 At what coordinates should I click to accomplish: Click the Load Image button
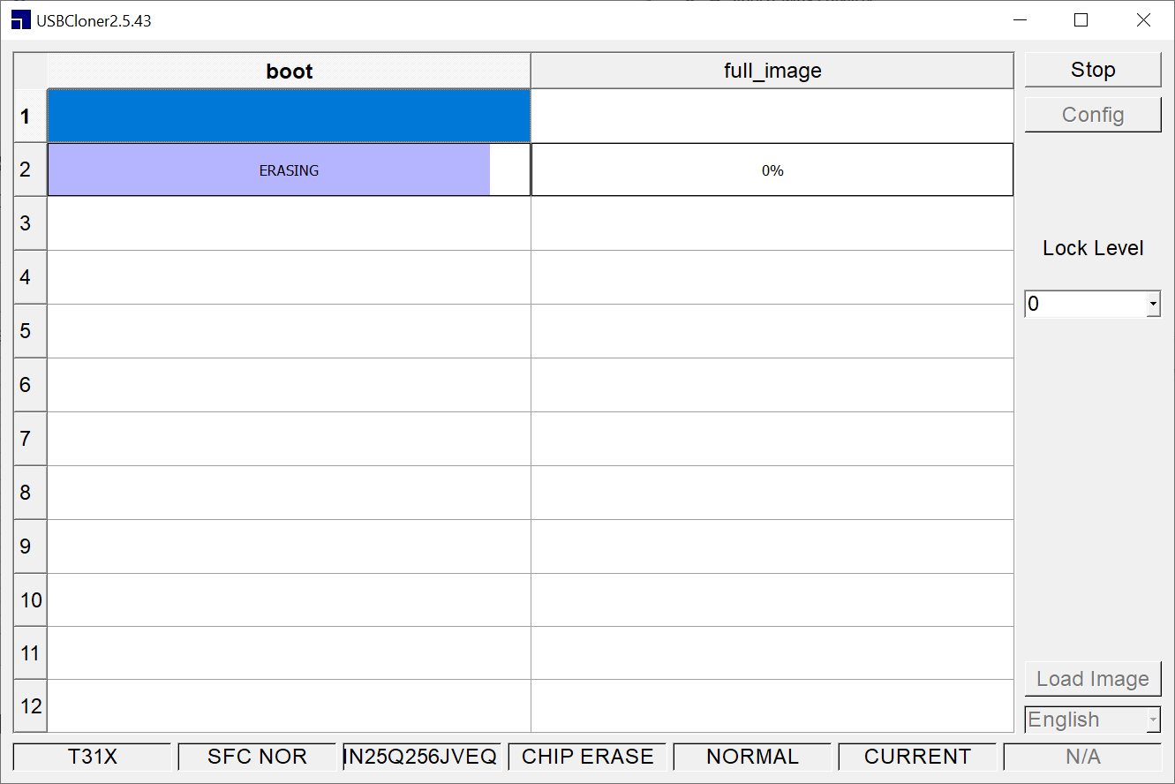coord(1093,679)
